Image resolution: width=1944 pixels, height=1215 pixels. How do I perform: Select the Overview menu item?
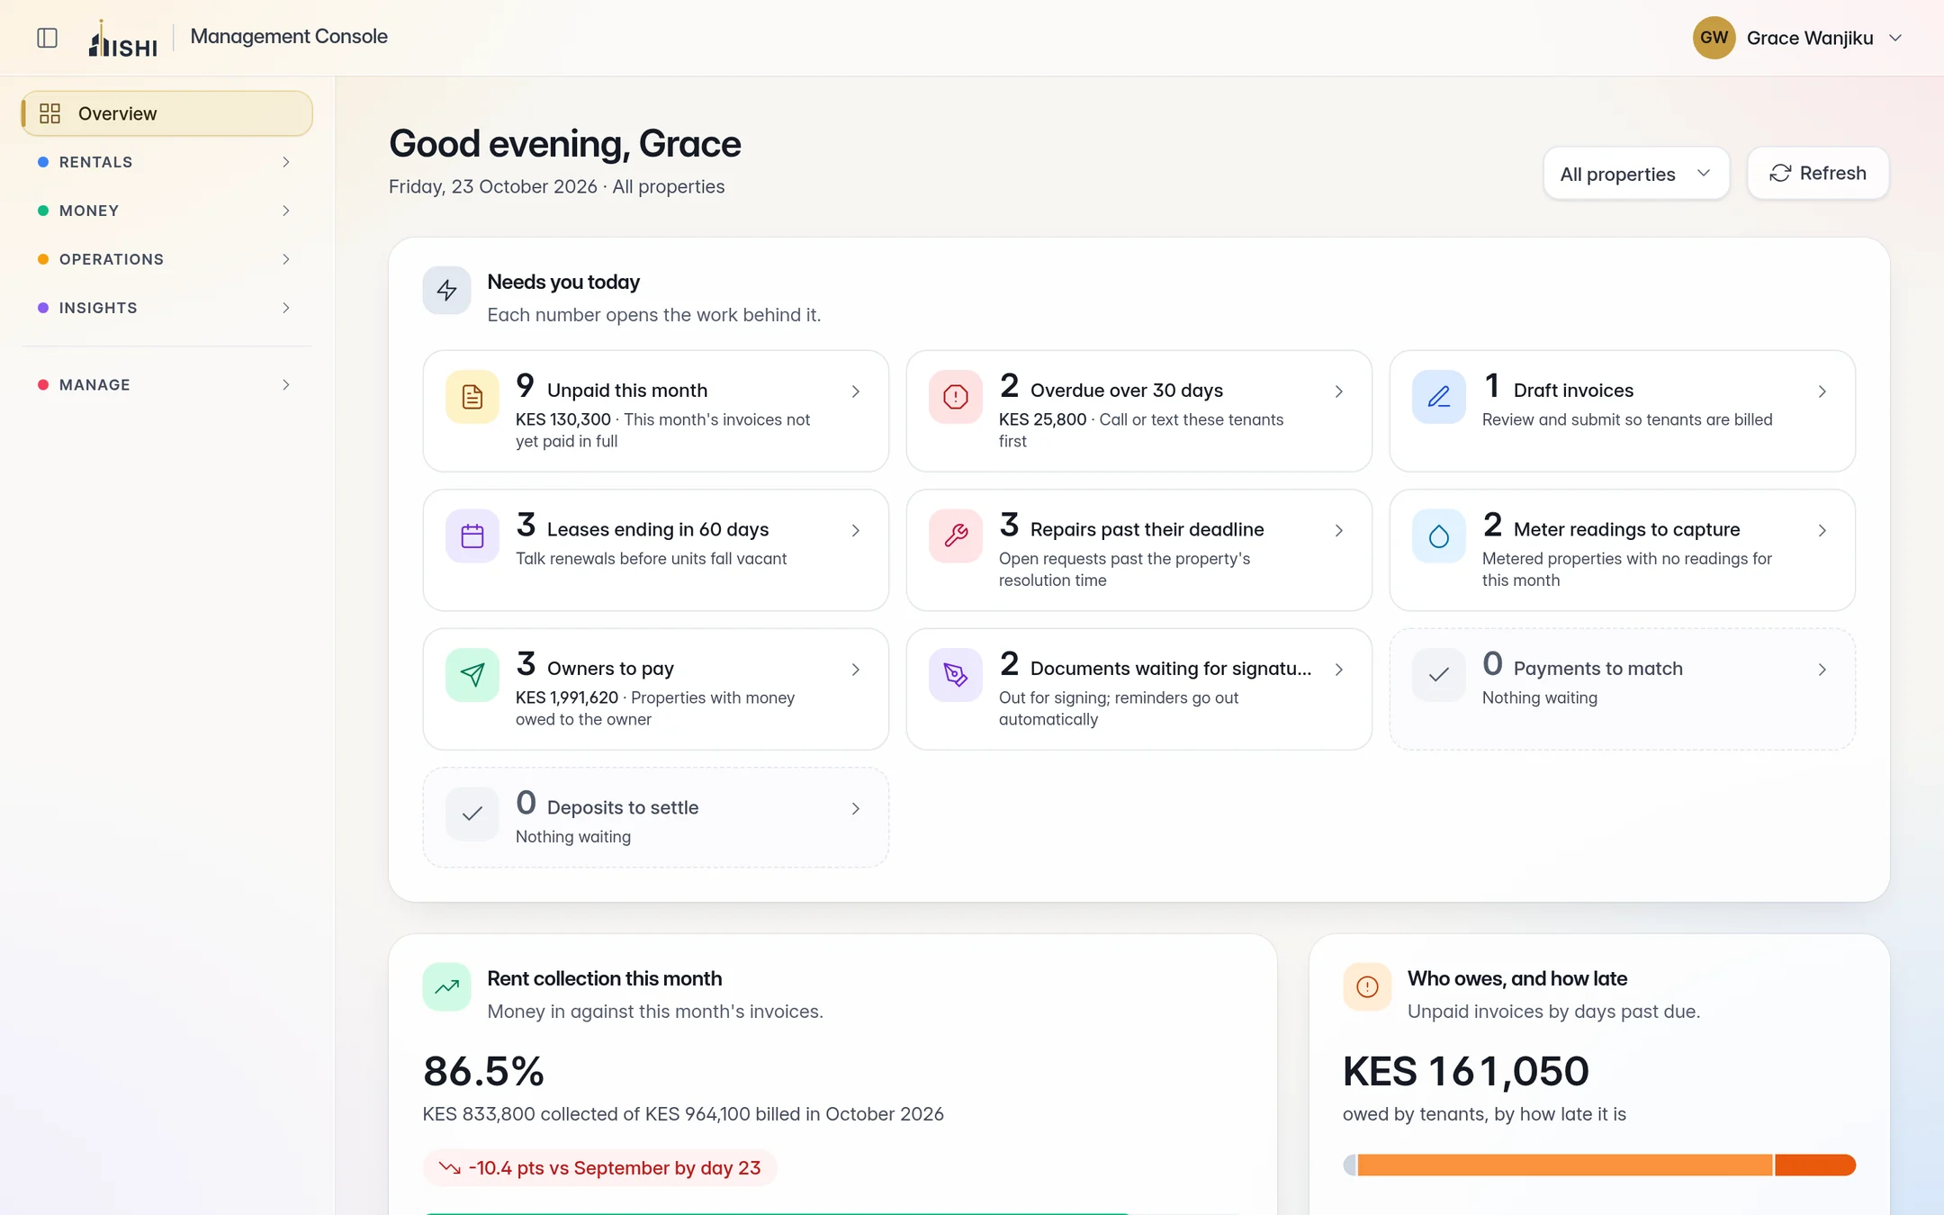(166, 113)
